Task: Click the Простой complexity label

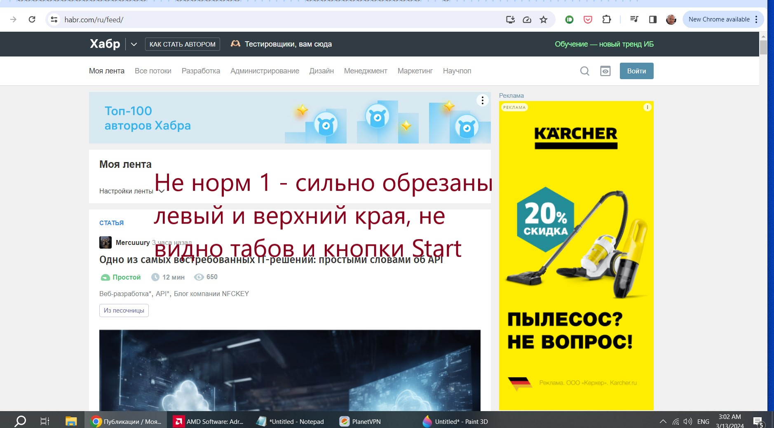Action: (x=121, y=277)
